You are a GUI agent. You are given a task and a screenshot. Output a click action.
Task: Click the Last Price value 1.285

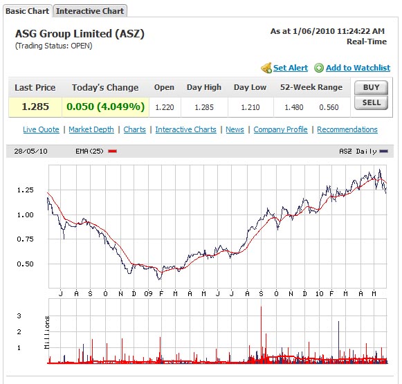[35, 107]
